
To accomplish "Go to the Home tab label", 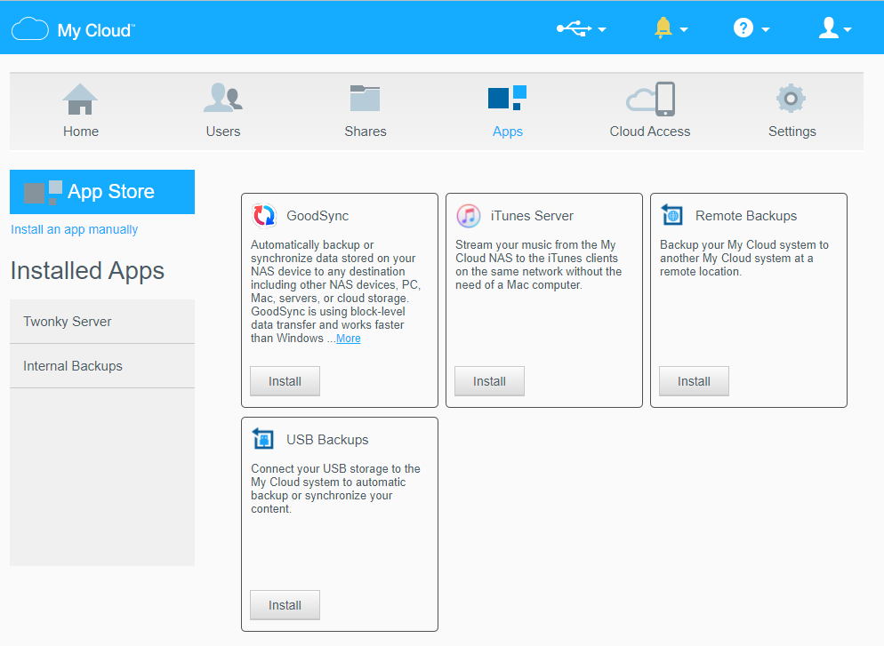I will click(x=81, y=132).
